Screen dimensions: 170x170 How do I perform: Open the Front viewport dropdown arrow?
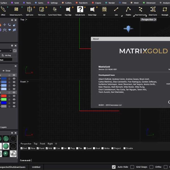pyautogui.click(x=28, y=82)
